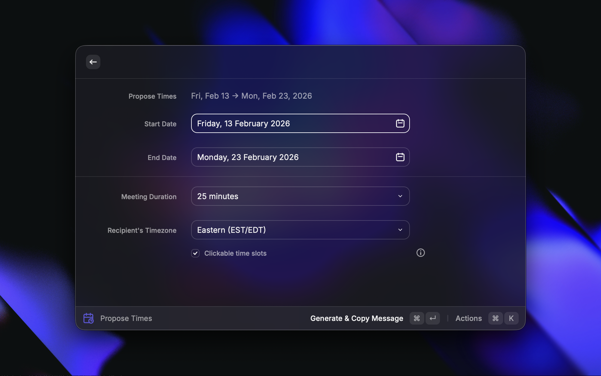Click the Command key icon next to Actions
Screen dimensions: 601x376
495,318
